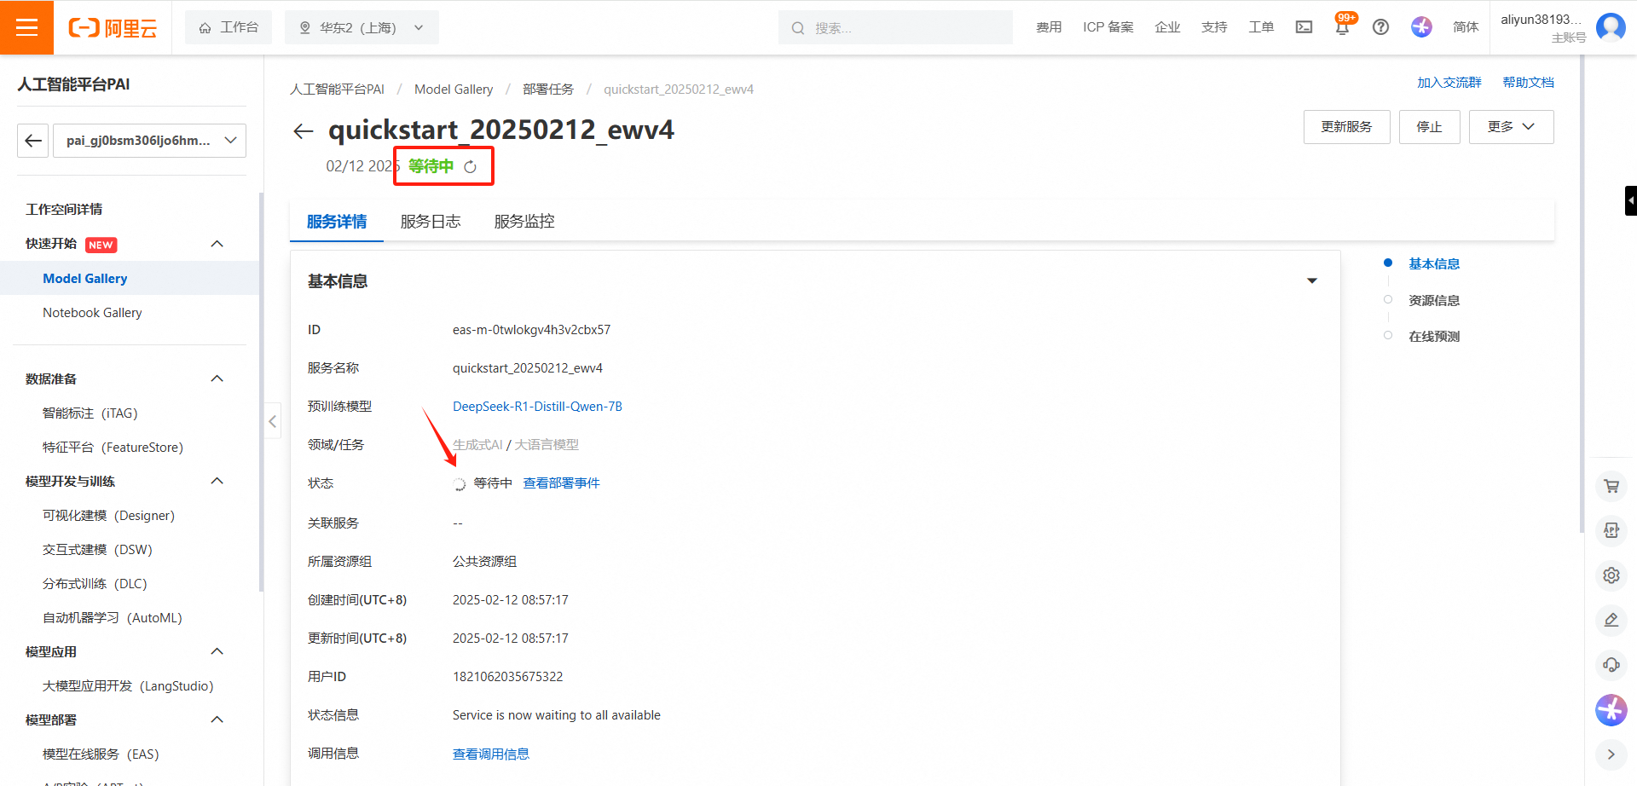Open the floating AI assistant button
Screen dimensions: 1637x786
1611,709
